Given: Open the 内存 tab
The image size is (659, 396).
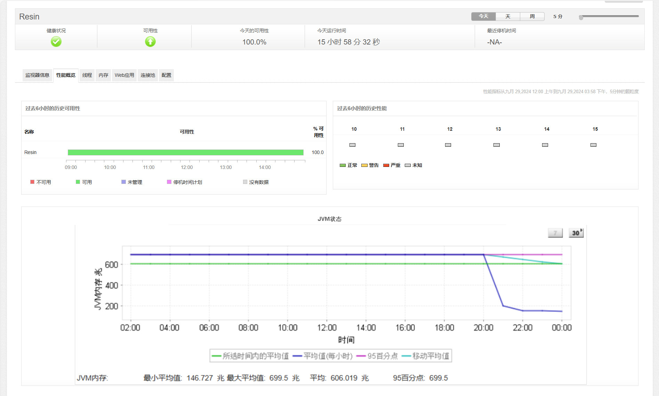Looking at the screenshot, I should click(103, 75).
